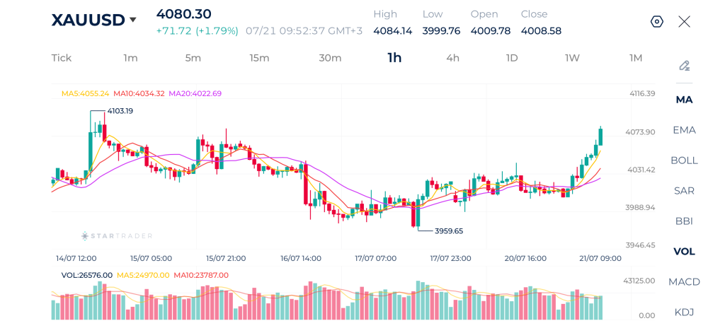This screenshot has width=725, height=333.
Task: Switch on the SAR indicator
Action: coord(685,191)
